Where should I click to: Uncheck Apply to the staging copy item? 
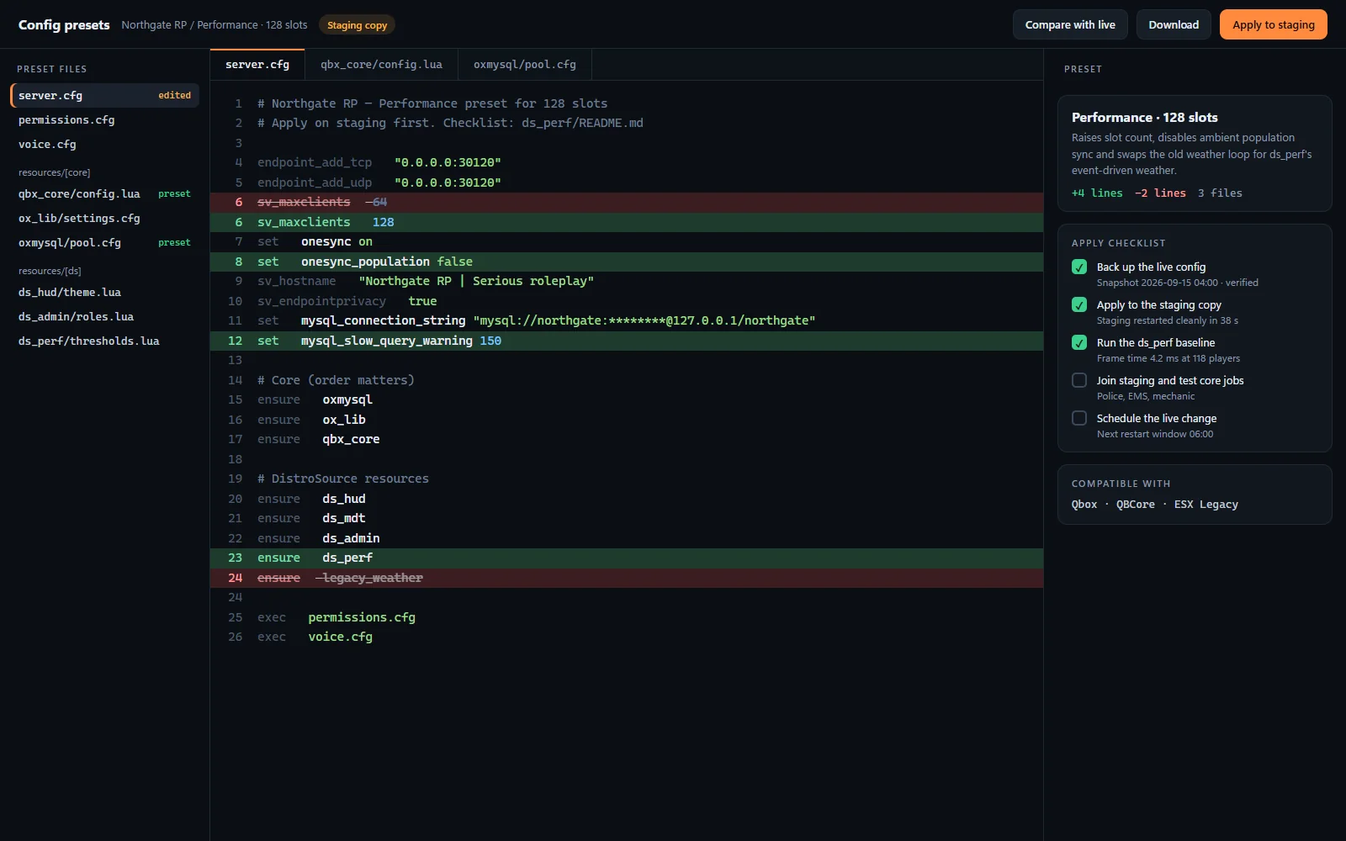click(1079, 304)
